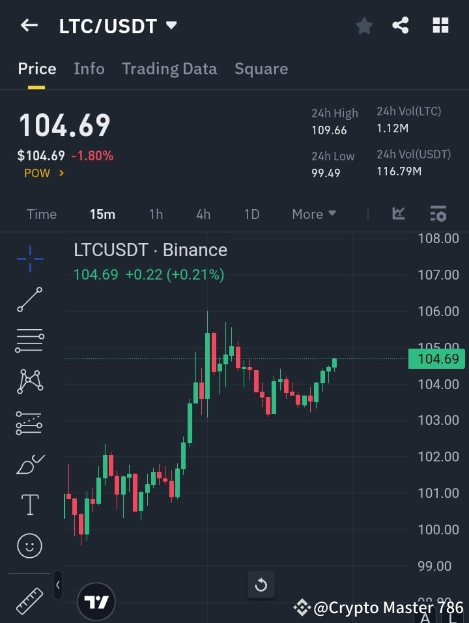The height and width of the screenshot is (623, 469).
Task: Select the crosshair cursor tool
Action: click(30, 259)
